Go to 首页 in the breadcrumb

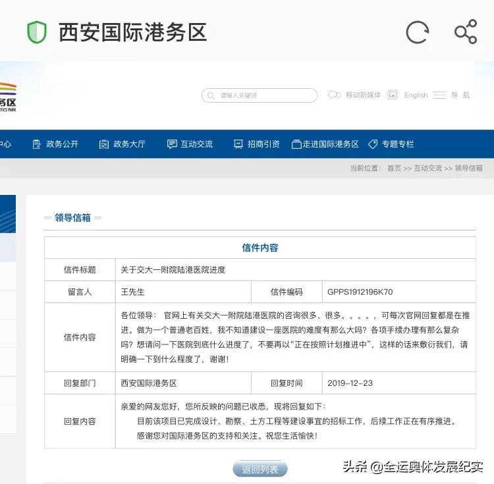(x=394, y=168)
